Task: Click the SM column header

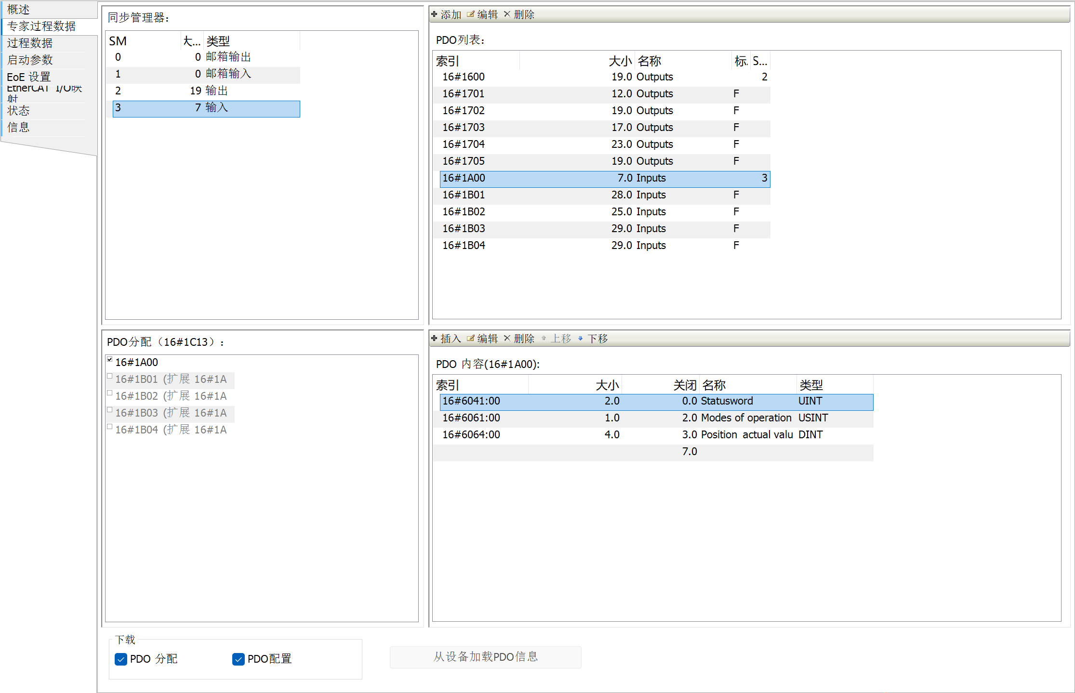Action: [x=144, y=41]
